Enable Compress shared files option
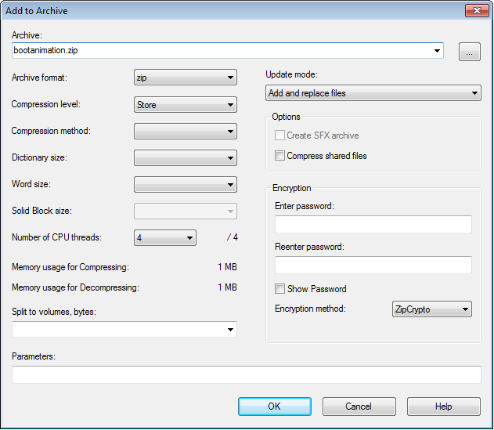494x430 pixels. [280, 156]
